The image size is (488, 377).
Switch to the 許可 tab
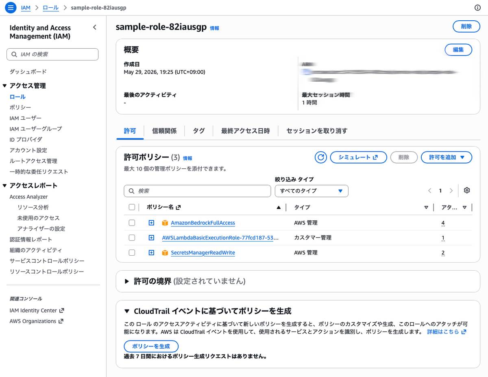coord(130,131)
